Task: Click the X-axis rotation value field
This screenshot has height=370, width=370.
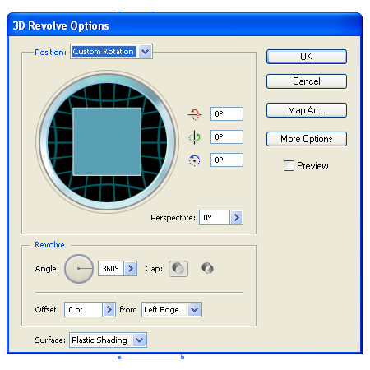Action: coord(227,114)
